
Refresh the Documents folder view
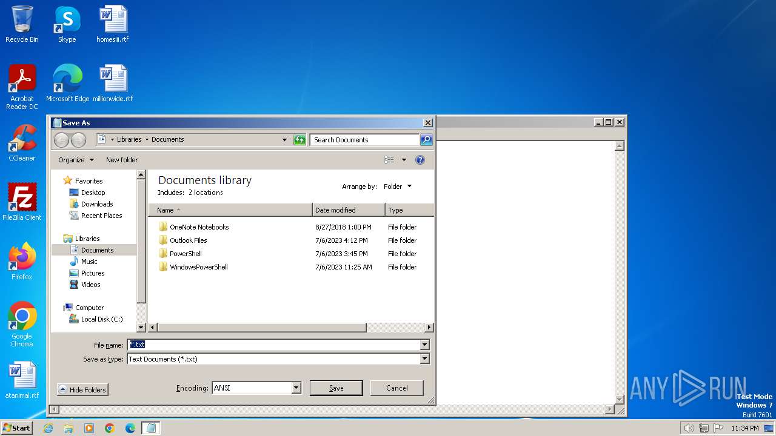[299, 140]
